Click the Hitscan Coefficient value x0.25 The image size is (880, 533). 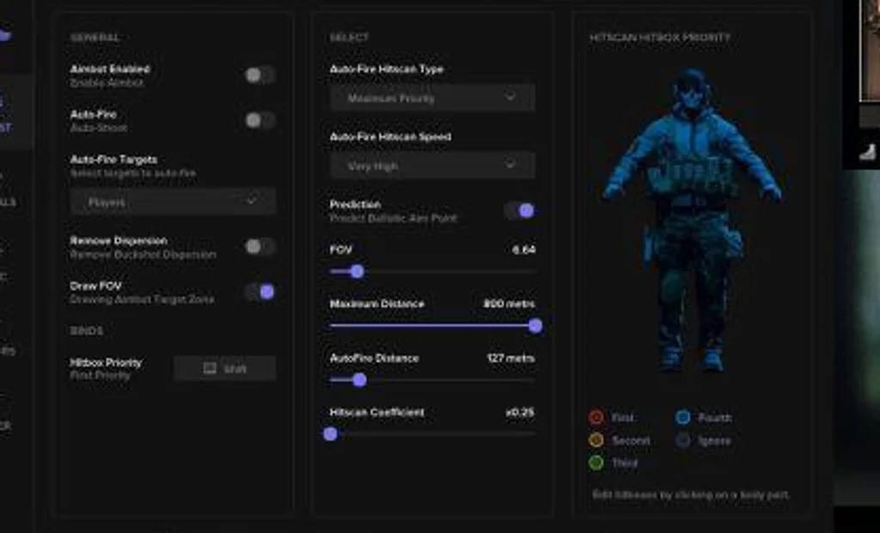520,413
